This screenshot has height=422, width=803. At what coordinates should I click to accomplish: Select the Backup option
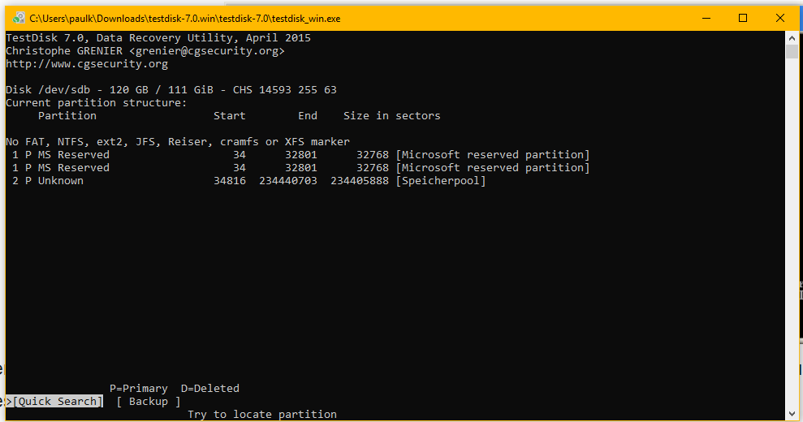coord(149,402)
